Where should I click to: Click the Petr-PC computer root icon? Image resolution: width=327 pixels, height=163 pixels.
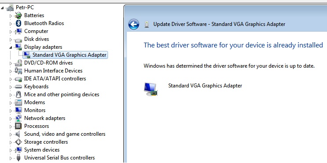(x=10, y=8)
